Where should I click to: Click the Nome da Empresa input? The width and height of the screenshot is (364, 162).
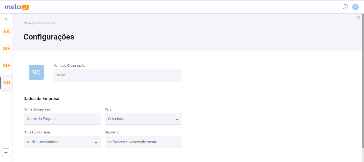(x=62, y=119)
